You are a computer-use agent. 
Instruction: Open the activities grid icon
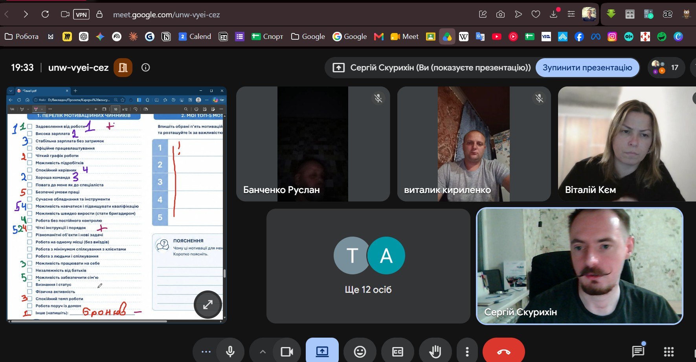669,351
